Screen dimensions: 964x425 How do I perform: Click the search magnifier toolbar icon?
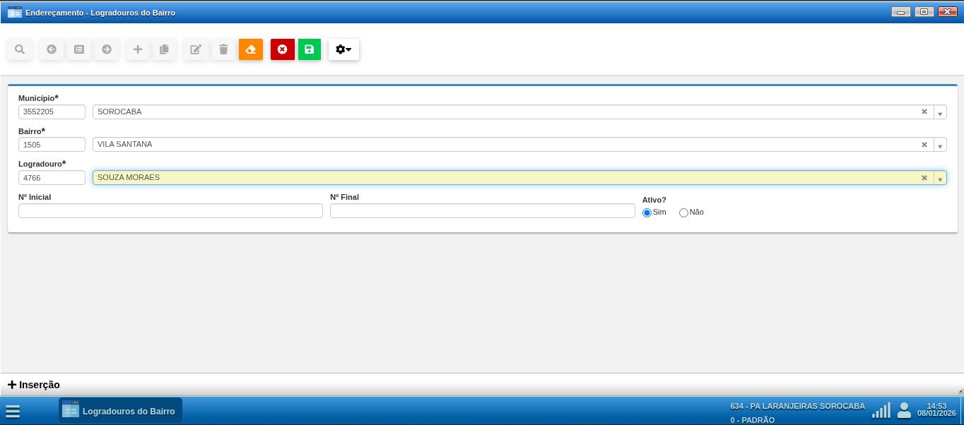[20, 49]
